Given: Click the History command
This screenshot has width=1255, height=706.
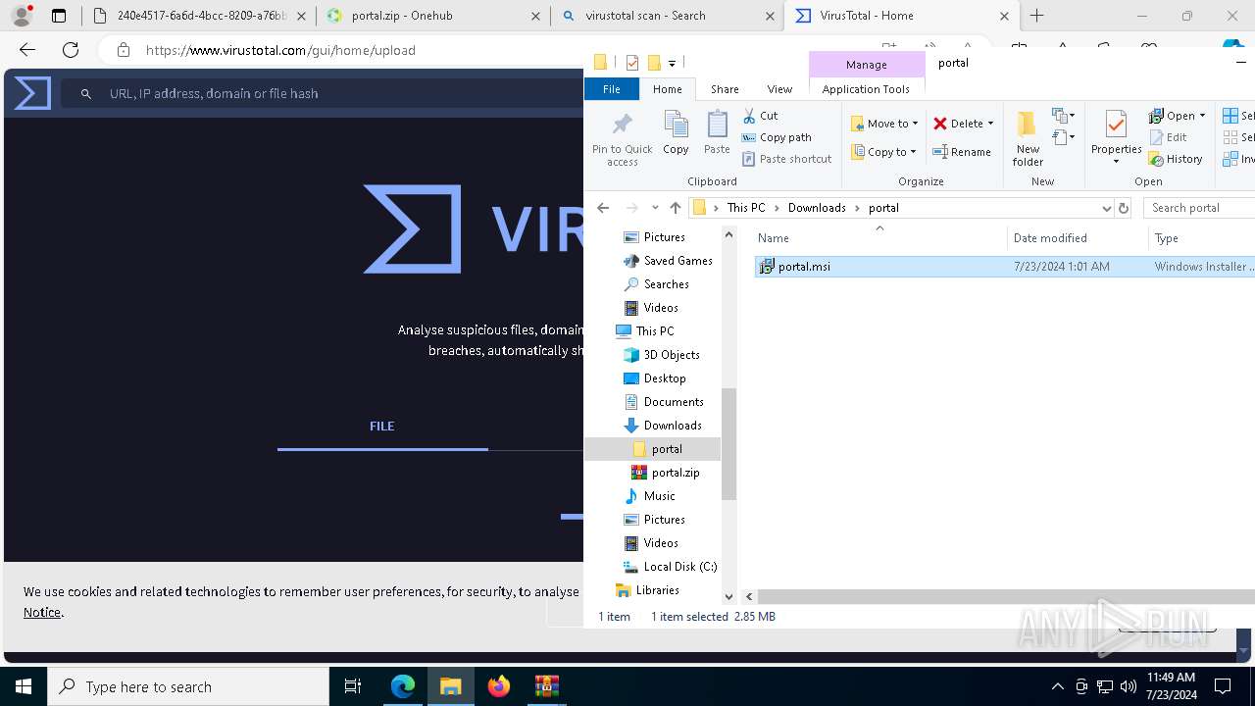Looking at the screenshot, I should pos(1176,159).
